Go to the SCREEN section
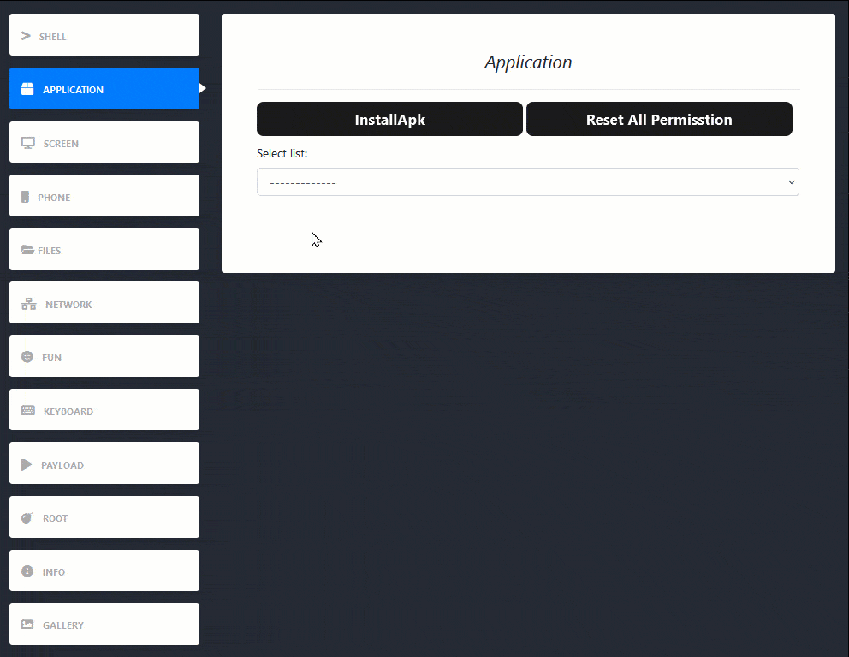Screen dimensions: 849x657 (x=104, y=142)
